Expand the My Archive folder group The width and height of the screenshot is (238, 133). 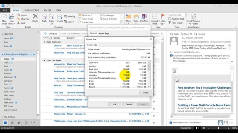[3, 117]
